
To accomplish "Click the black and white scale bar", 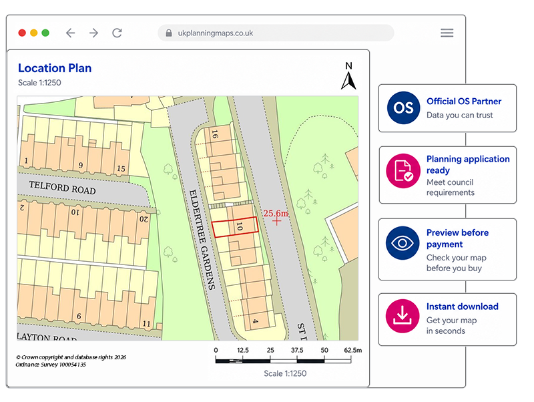I will click(x=283, y=360).
